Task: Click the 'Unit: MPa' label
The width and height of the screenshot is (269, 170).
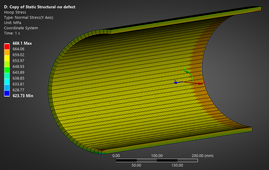Action: [13, 23]
